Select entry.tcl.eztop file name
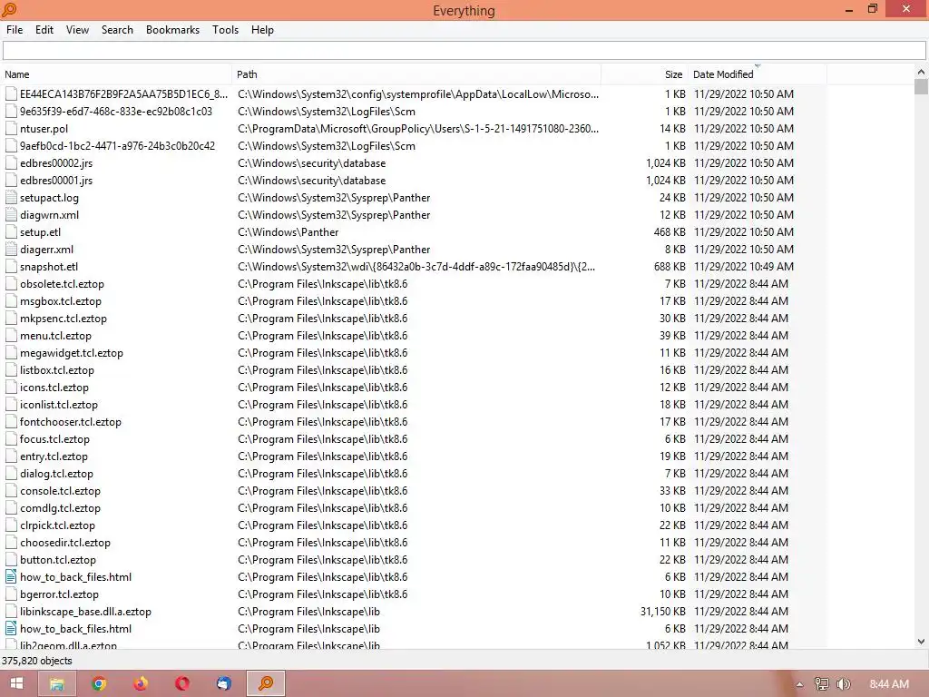This screenshot has width=929, height=697. 54,456
